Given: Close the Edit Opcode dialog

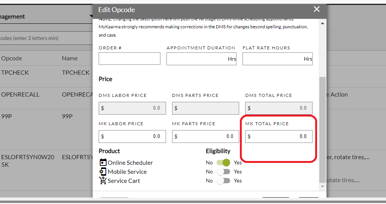Looking at the screenshot, I should (x=317, y=9).
